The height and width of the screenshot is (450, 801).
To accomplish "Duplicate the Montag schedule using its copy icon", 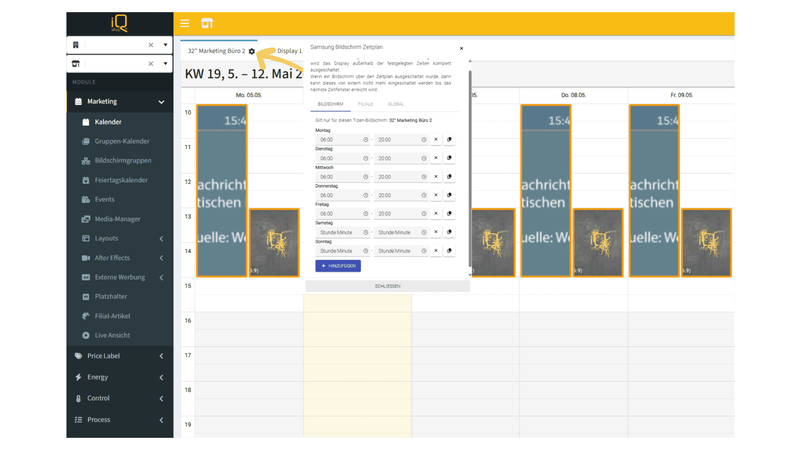I will pos(449,140).
